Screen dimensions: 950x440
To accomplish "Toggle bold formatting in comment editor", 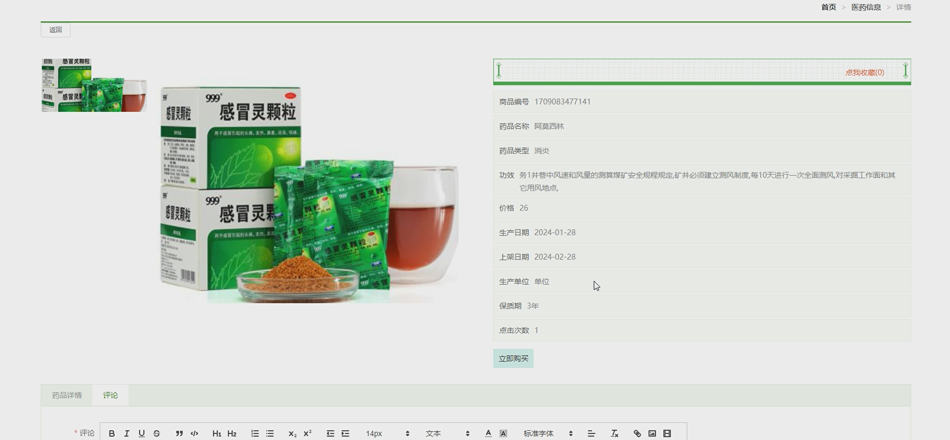I will click(112, 433).
